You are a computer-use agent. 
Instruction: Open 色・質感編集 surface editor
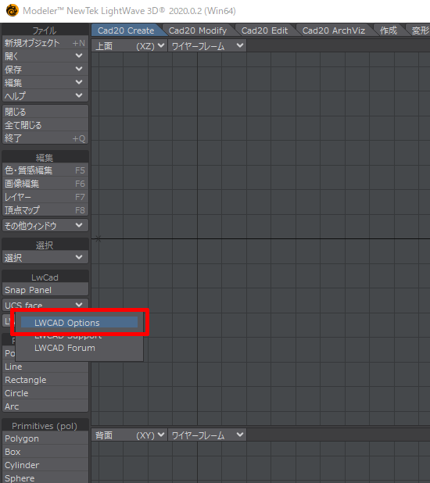click(x=45, y=170)
